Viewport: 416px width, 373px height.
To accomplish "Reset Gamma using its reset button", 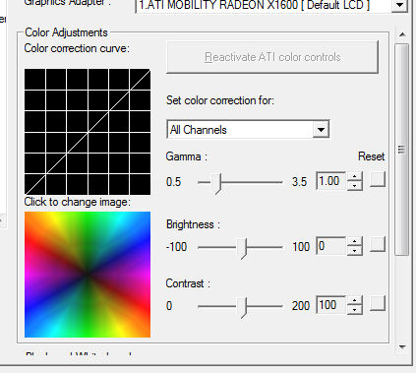I will click(378, 179).
